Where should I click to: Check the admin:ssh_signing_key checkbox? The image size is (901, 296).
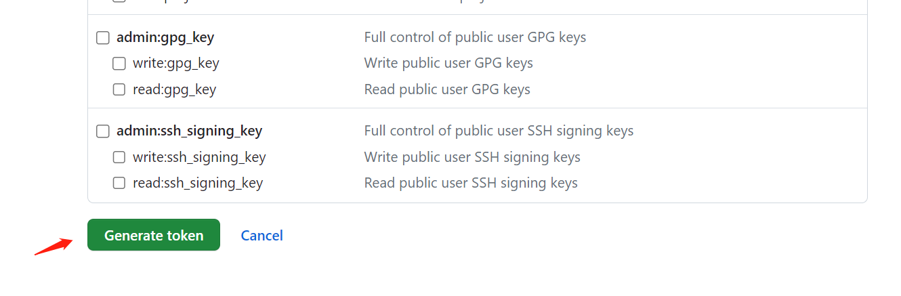point(103,131)
